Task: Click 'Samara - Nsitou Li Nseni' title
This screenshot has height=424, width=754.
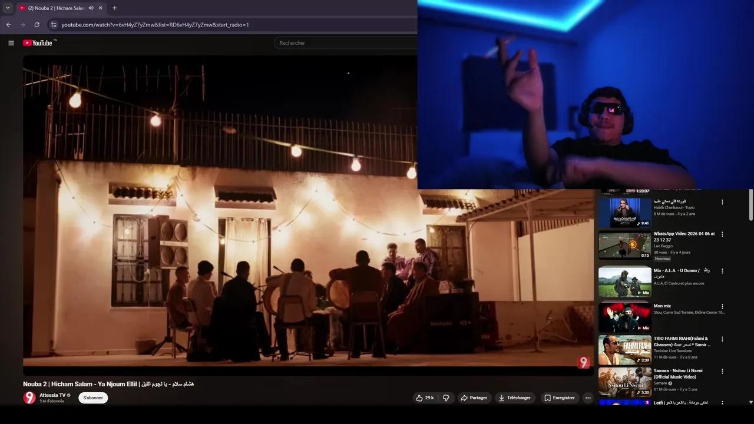Action: (x=678, y=373)
